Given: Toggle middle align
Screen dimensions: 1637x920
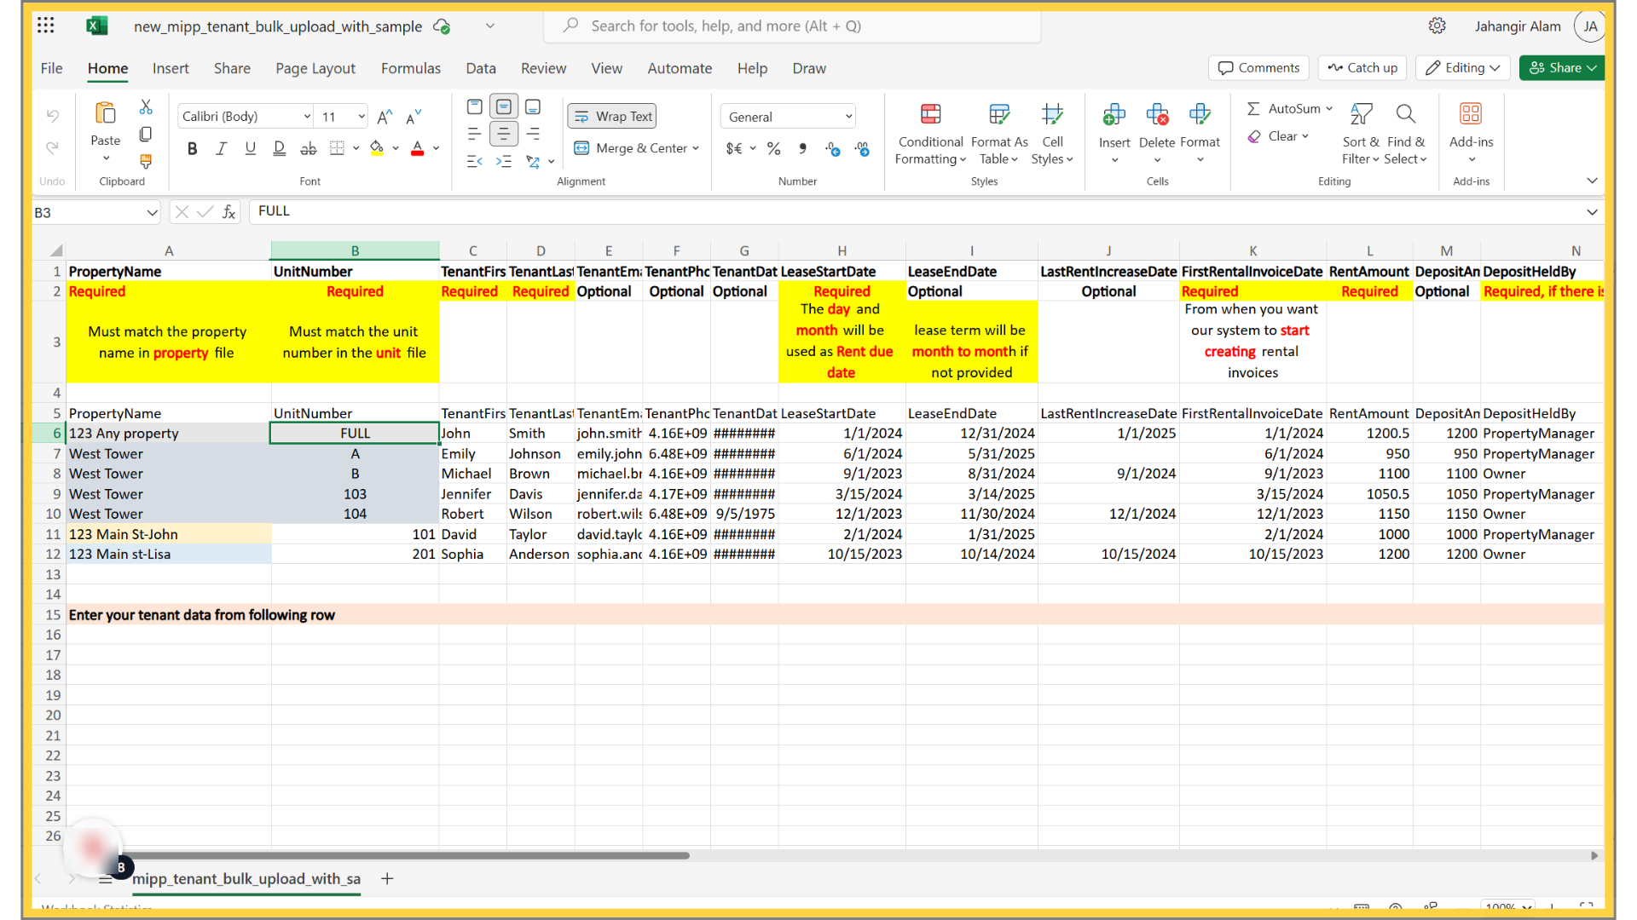Looking at the screenshot, I should (x=504, y=107).
